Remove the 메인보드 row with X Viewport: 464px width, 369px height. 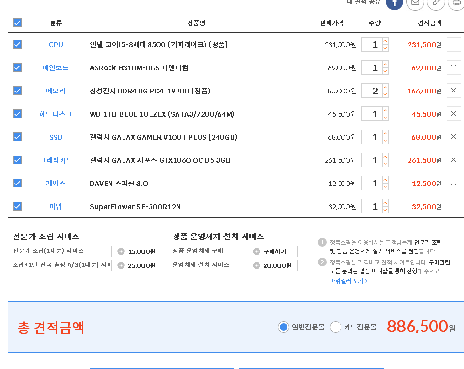[453, 67]
